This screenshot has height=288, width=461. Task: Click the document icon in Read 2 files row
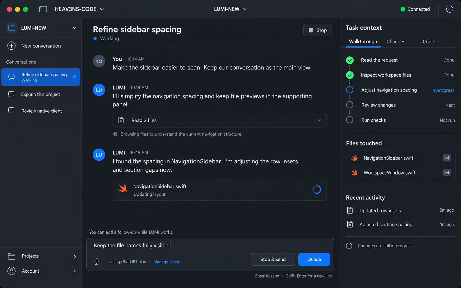[x=121, y=120]
